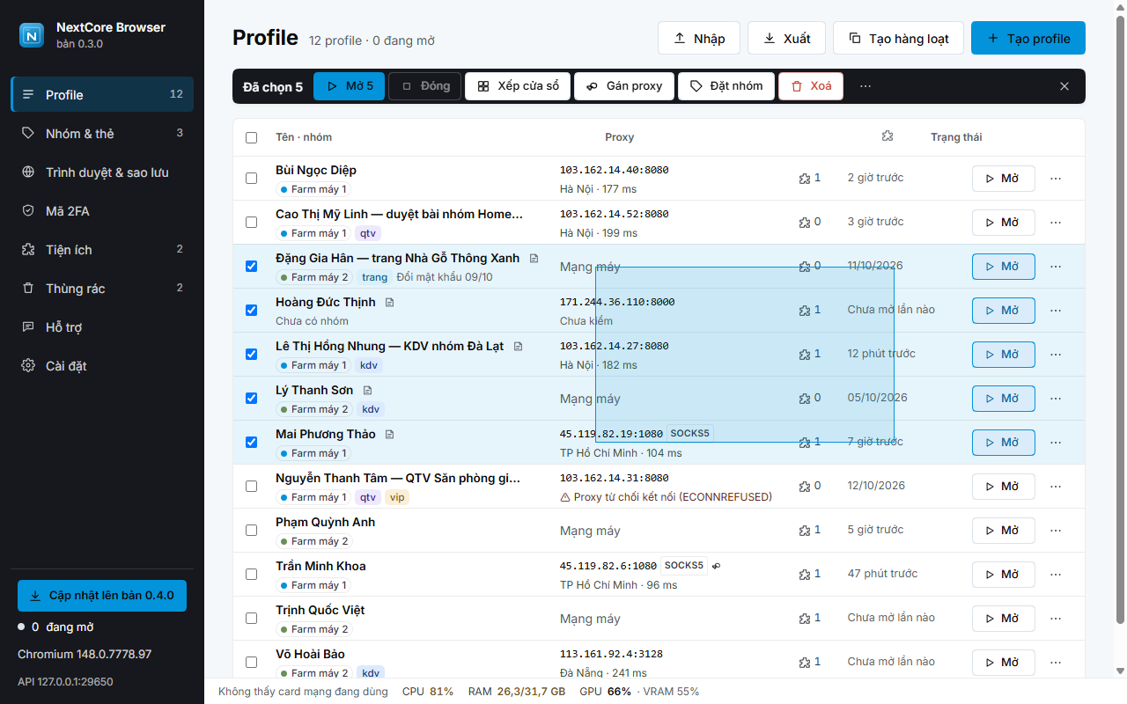Click the extensions puzzle icon in the table header
This screenshot has height=704, width=1127.
[x=888, y=136]
